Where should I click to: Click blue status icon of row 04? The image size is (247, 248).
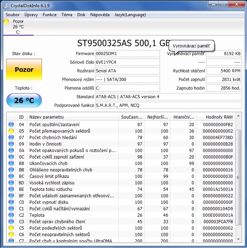[x=11, y=124]
